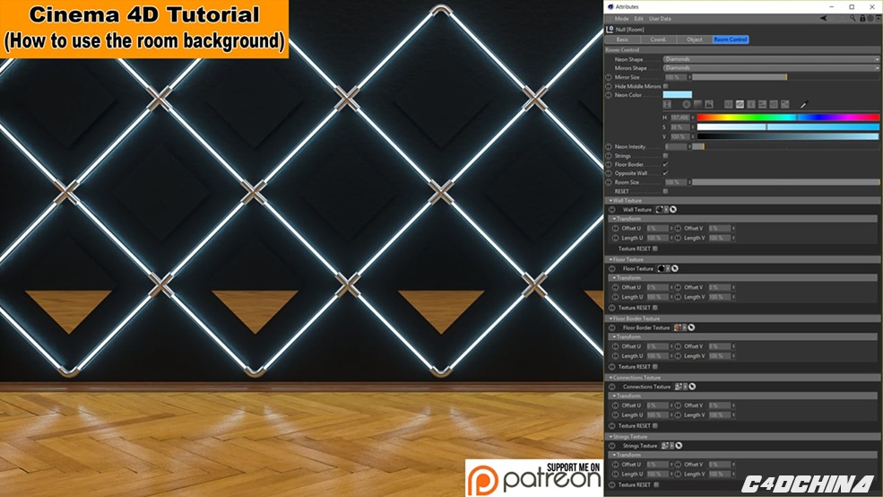
Task: Click the Mirror Size slider bar
Action: tap(785, 77)
